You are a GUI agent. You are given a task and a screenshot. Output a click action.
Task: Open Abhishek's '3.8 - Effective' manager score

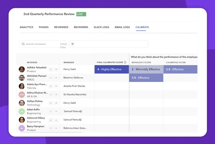146,78
